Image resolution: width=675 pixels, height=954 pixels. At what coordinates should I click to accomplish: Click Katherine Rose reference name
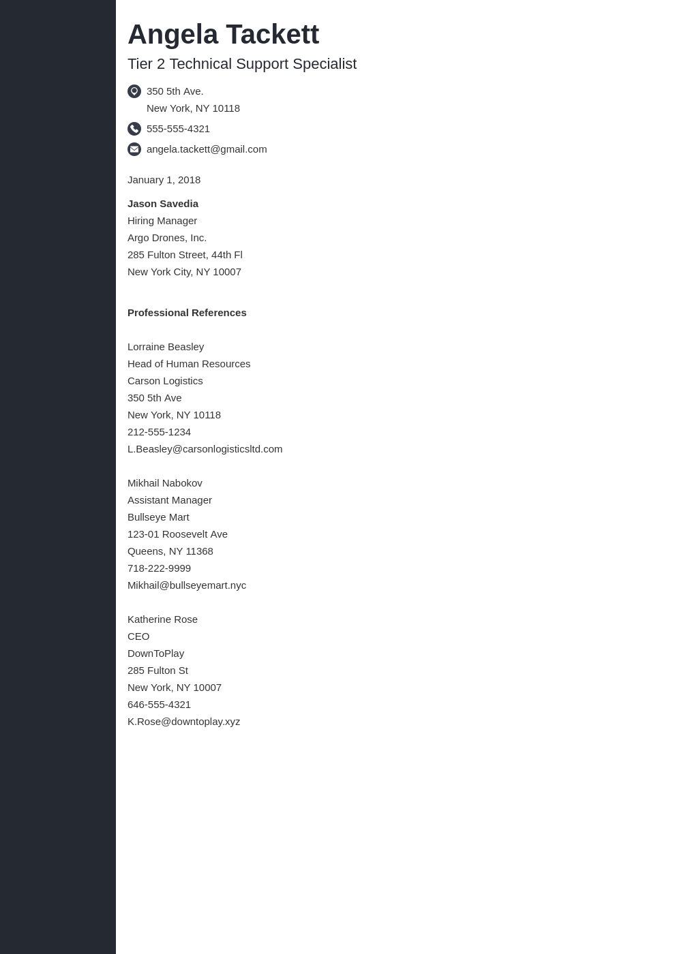tap(162, 619)
